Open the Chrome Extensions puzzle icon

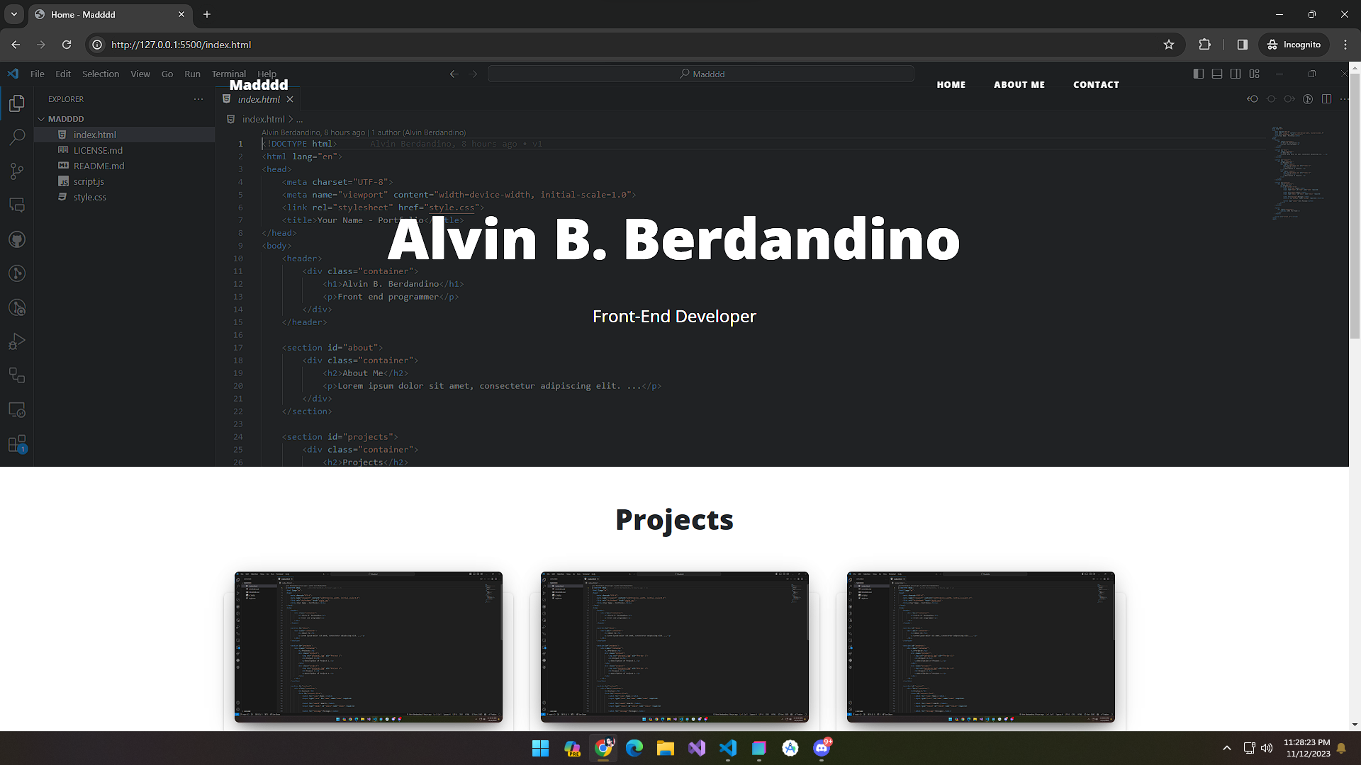tap(1204, 45)
